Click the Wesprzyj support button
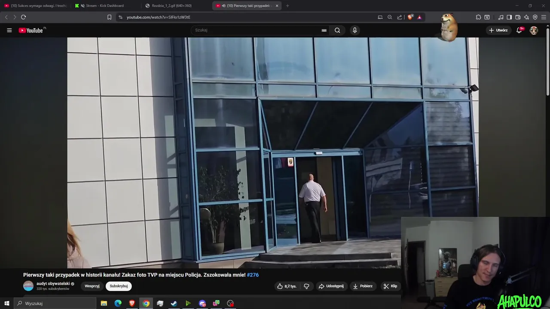The height and width of the screenshot is (309, 550). 92,286
